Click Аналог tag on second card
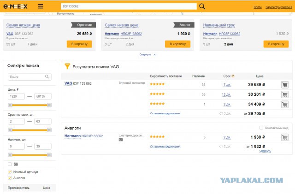 (184, 25)
